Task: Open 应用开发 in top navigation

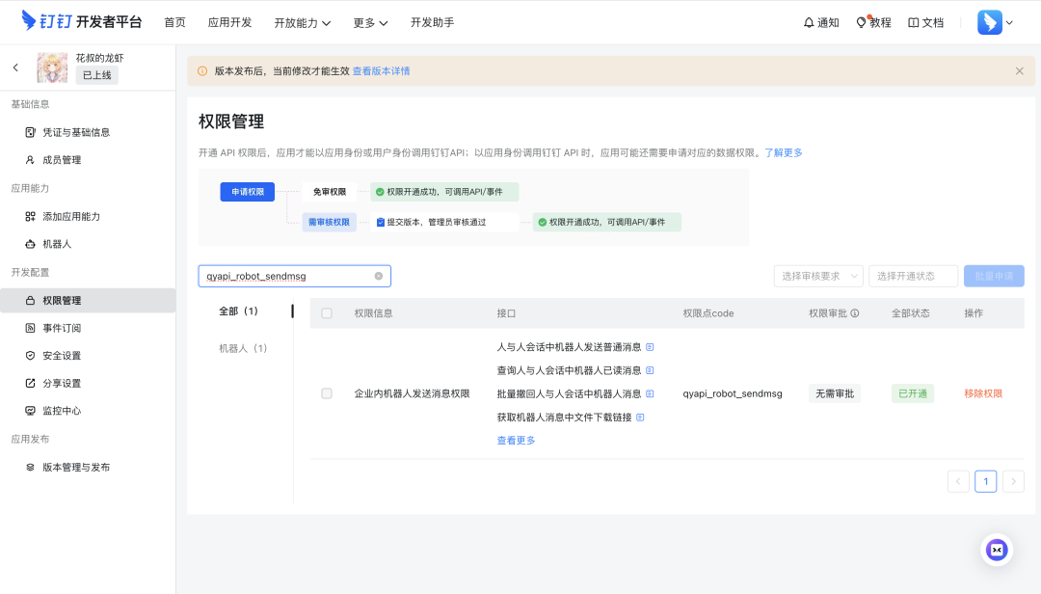Action: tap(229, 22)
